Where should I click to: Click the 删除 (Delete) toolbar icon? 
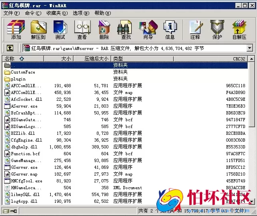104,30
